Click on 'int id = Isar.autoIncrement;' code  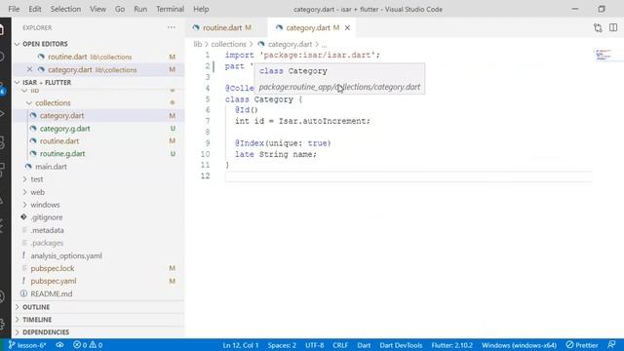[x=302, y=121]
